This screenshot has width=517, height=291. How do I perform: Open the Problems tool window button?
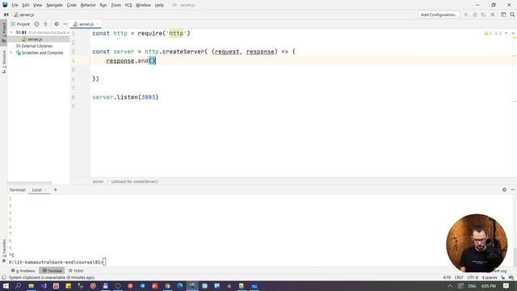tap(23, 271)
